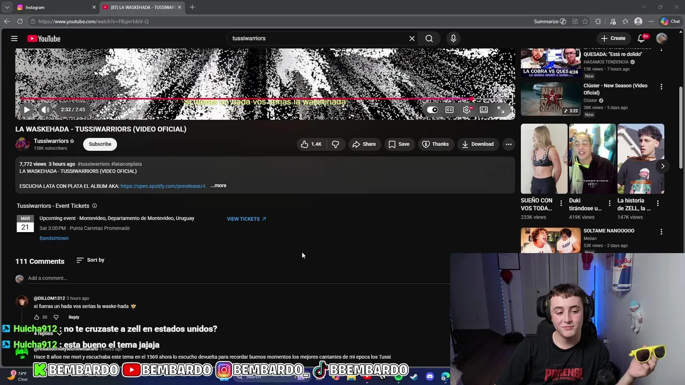This screenshot has height=385, width=685.
Task: Dislike the video
Action: 336,144
